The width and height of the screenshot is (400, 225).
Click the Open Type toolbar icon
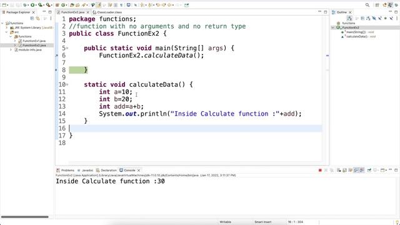pos(72,5)
